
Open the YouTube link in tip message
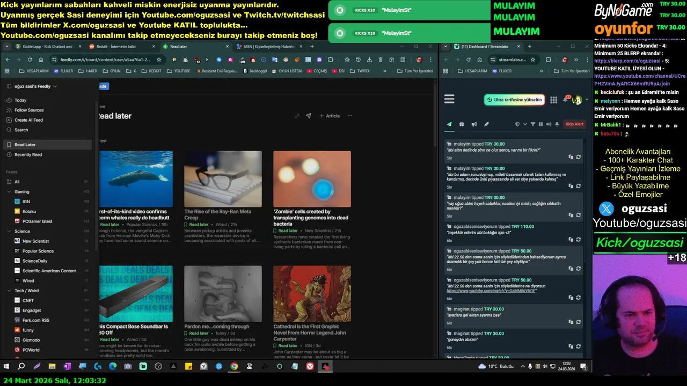click(x=491, y=291)
